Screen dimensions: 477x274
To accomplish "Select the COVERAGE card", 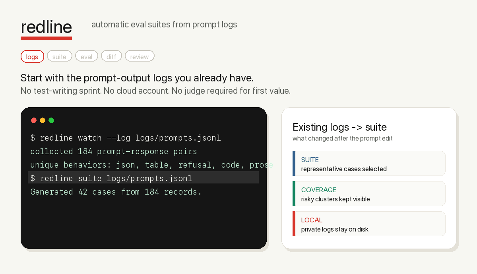I will 369,193.
